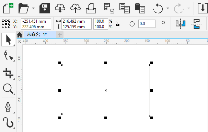
Task: Click the object center X marker
Action: pos(106,90)
